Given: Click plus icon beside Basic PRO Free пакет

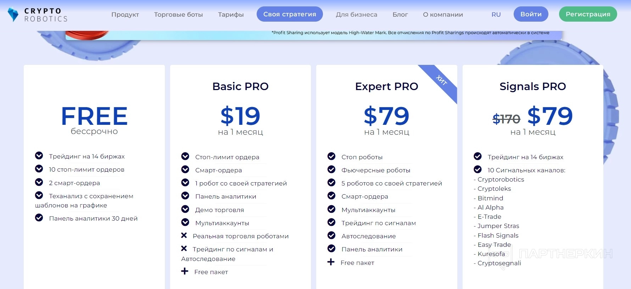Looking at the screenshot, I should coord(185,271).
